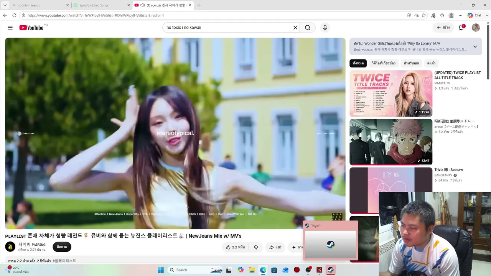491x276 pixels.
Task: Open the RIMUYA TV channel link
Action: (442, 83)
